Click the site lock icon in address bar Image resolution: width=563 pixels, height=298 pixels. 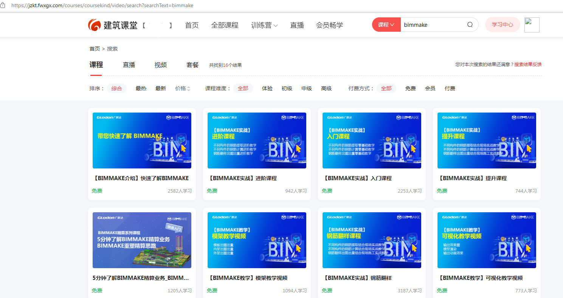[x=3, y=6]
